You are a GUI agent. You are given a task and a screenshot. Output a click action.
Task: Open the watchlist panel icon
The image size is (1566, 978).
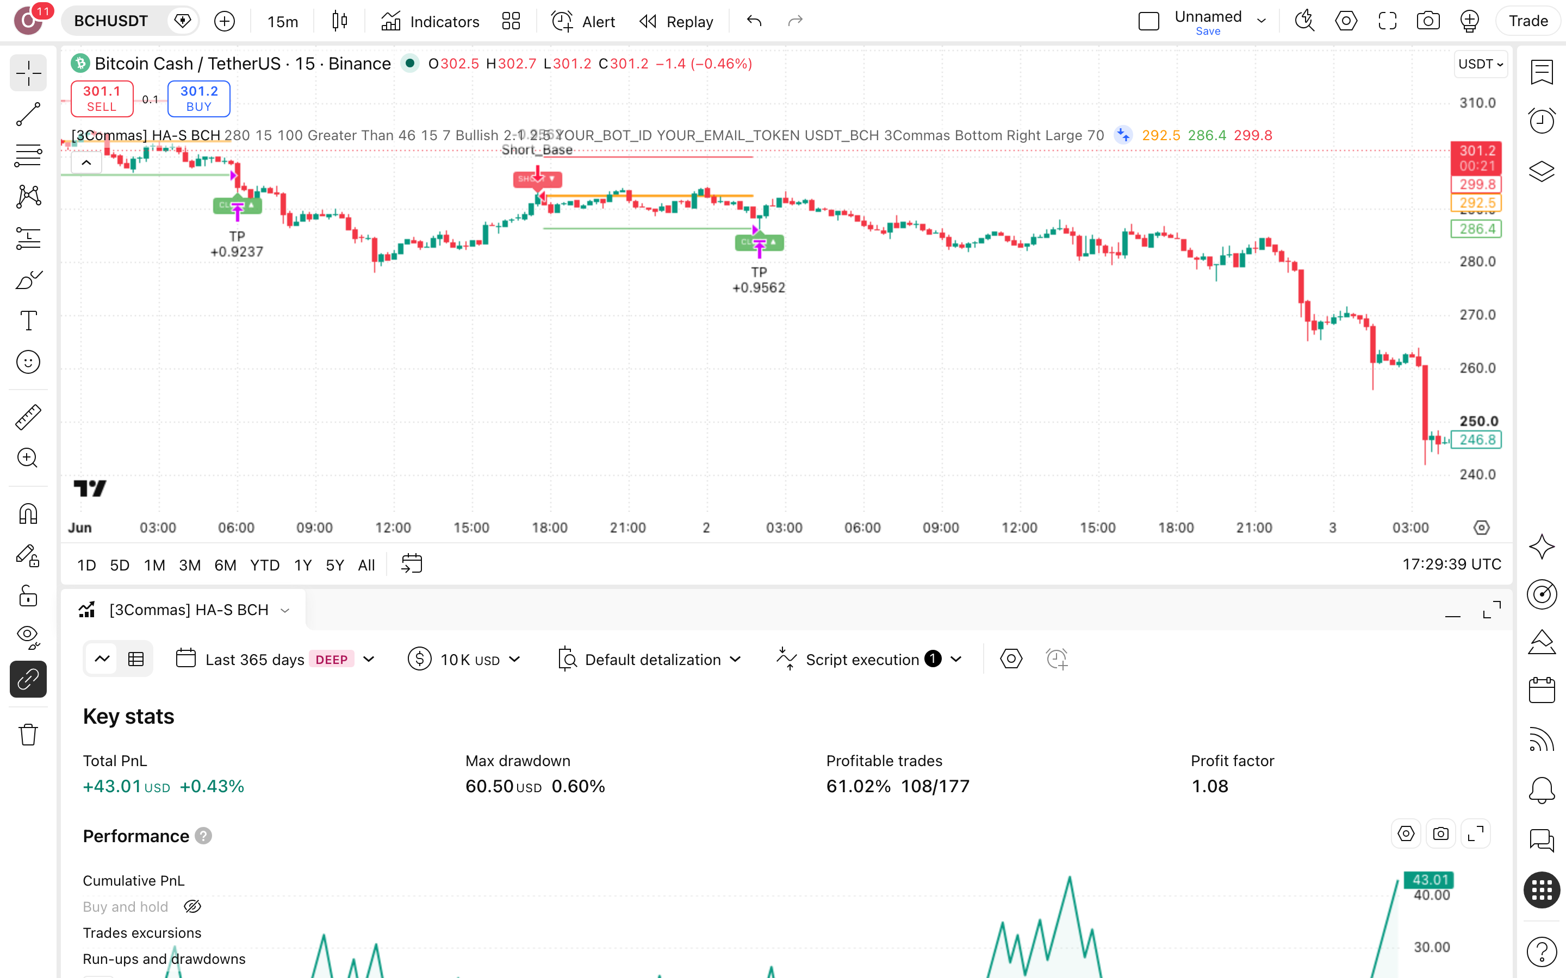coord(1542,72)
